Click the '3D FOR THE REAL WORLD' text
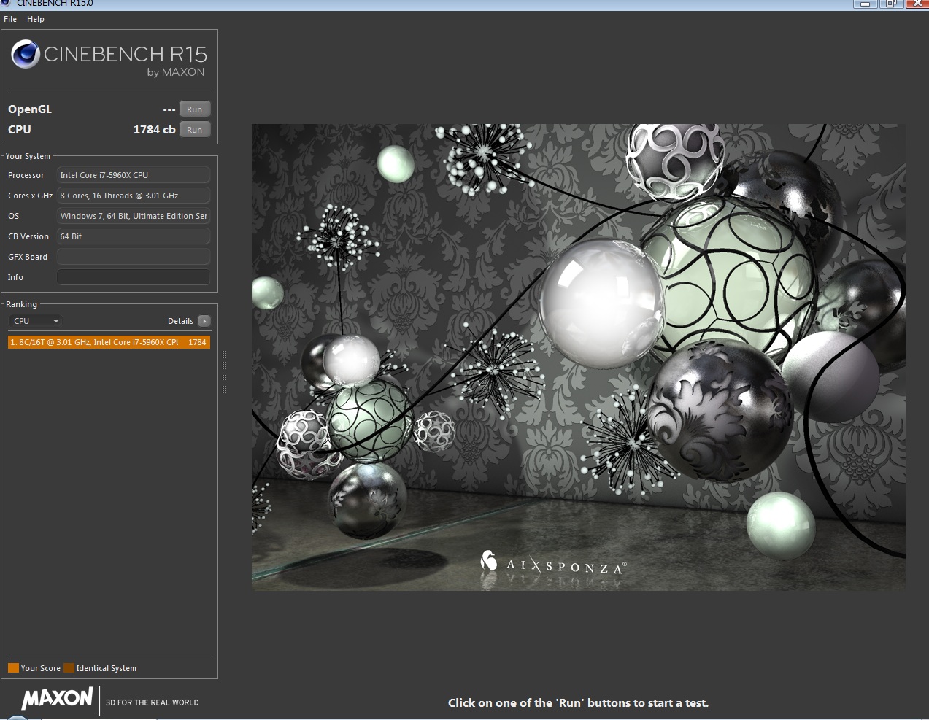 [x=153, y=702]
